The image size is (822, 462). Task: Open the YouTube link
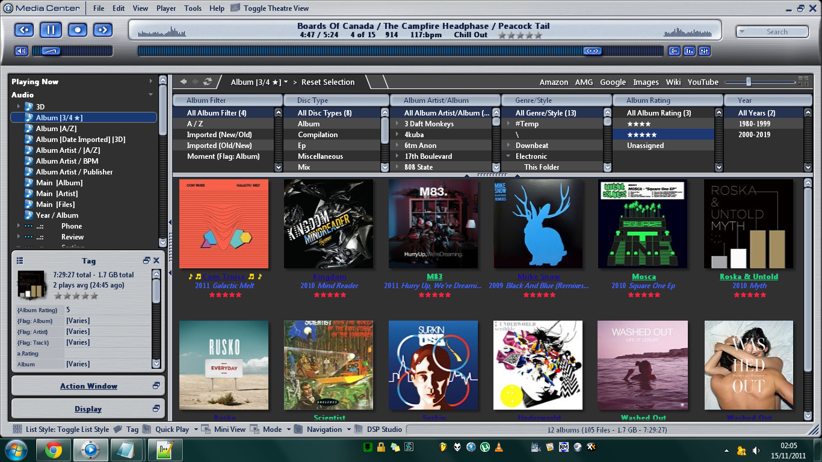[x=703, y=82]
